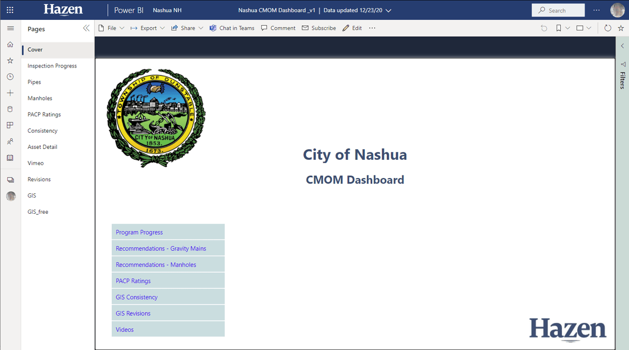Expand the Filters pane chevron
Screen dimensions: 629x350
click(622, 46)
